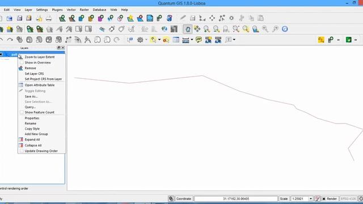Select the Pan Map hand tool
The width and height of the screenshot is (363, 204).
[x=188, y=29]
